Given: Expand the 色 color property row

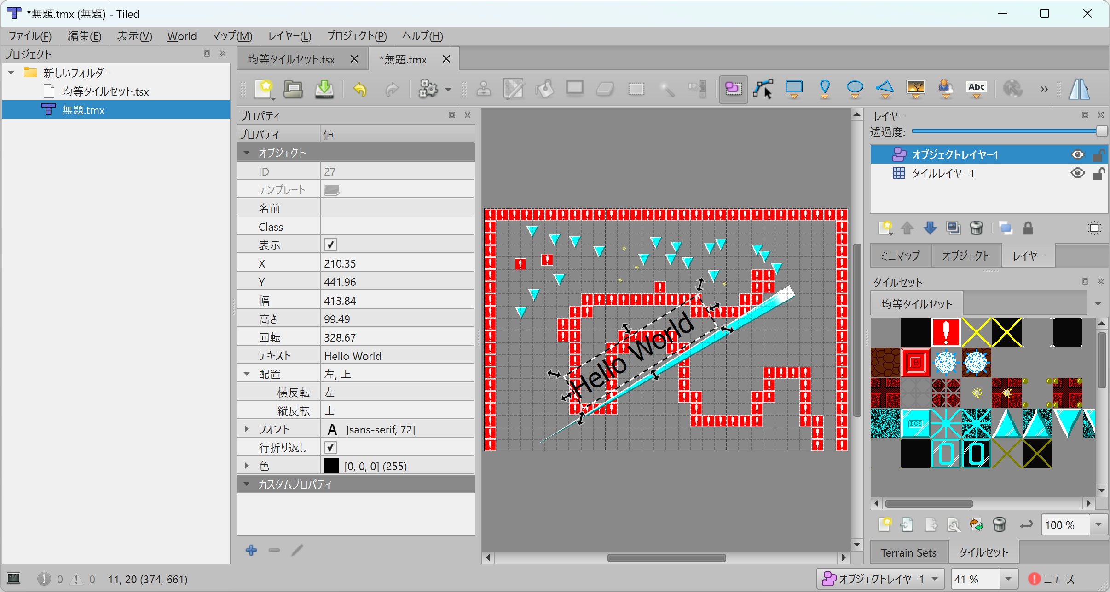Looking at the screenshot, I should click(247, 466).
